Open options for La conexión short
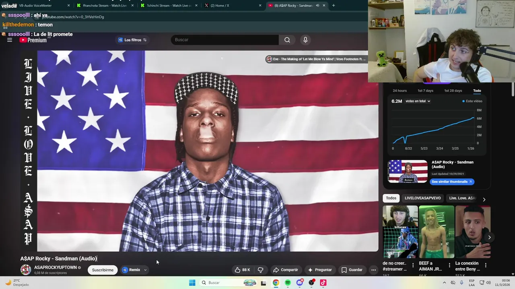Viewport: 515px width, 289px height. (x=486, y=265)
